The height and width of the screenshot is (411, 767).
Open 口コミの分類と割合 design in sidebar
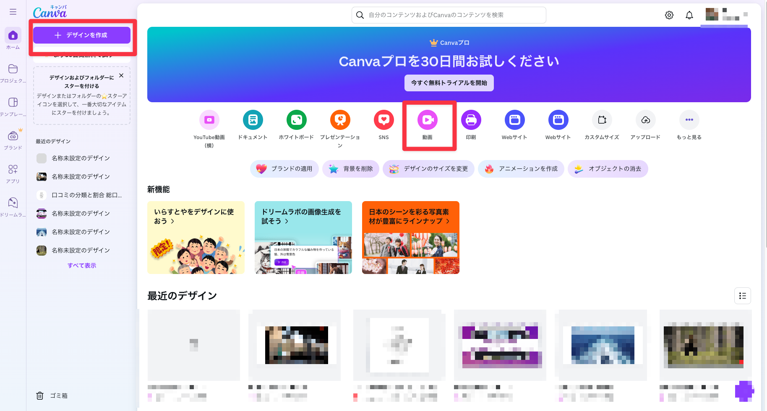[82, 195]
